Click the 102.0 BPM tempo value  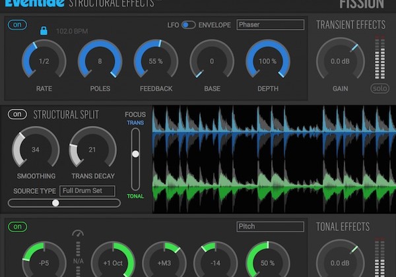point(72,31)
